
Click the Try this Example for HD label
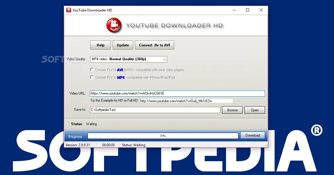pyautogui.click(x=114, y=100)
